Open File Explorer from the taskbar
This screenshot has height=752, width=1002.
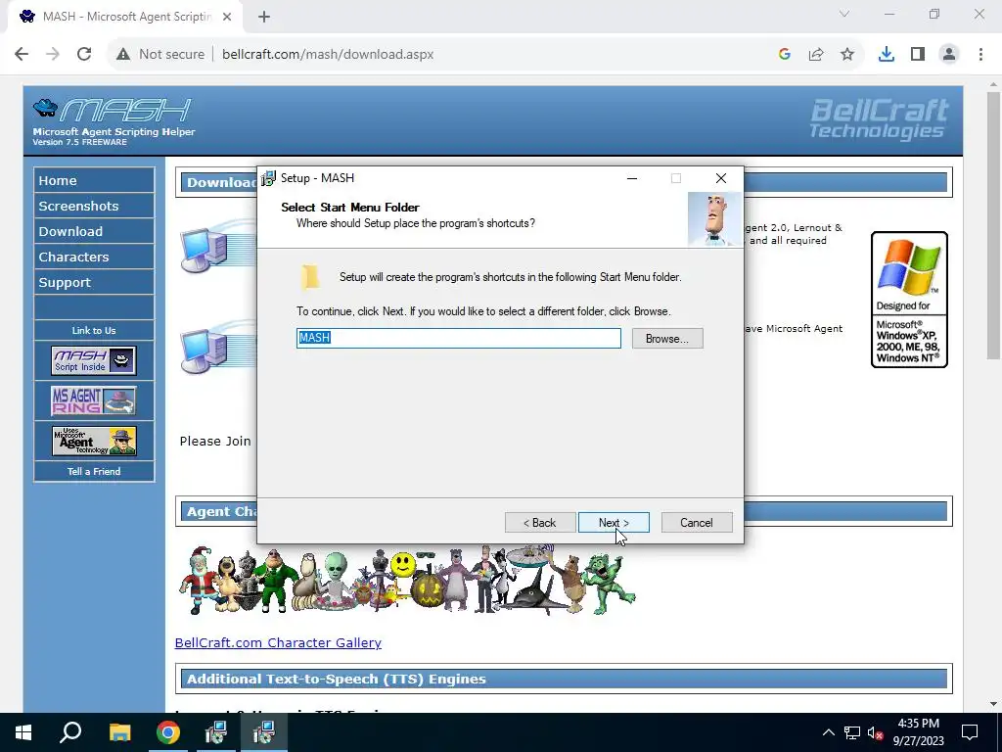click(x=119, y=732)
